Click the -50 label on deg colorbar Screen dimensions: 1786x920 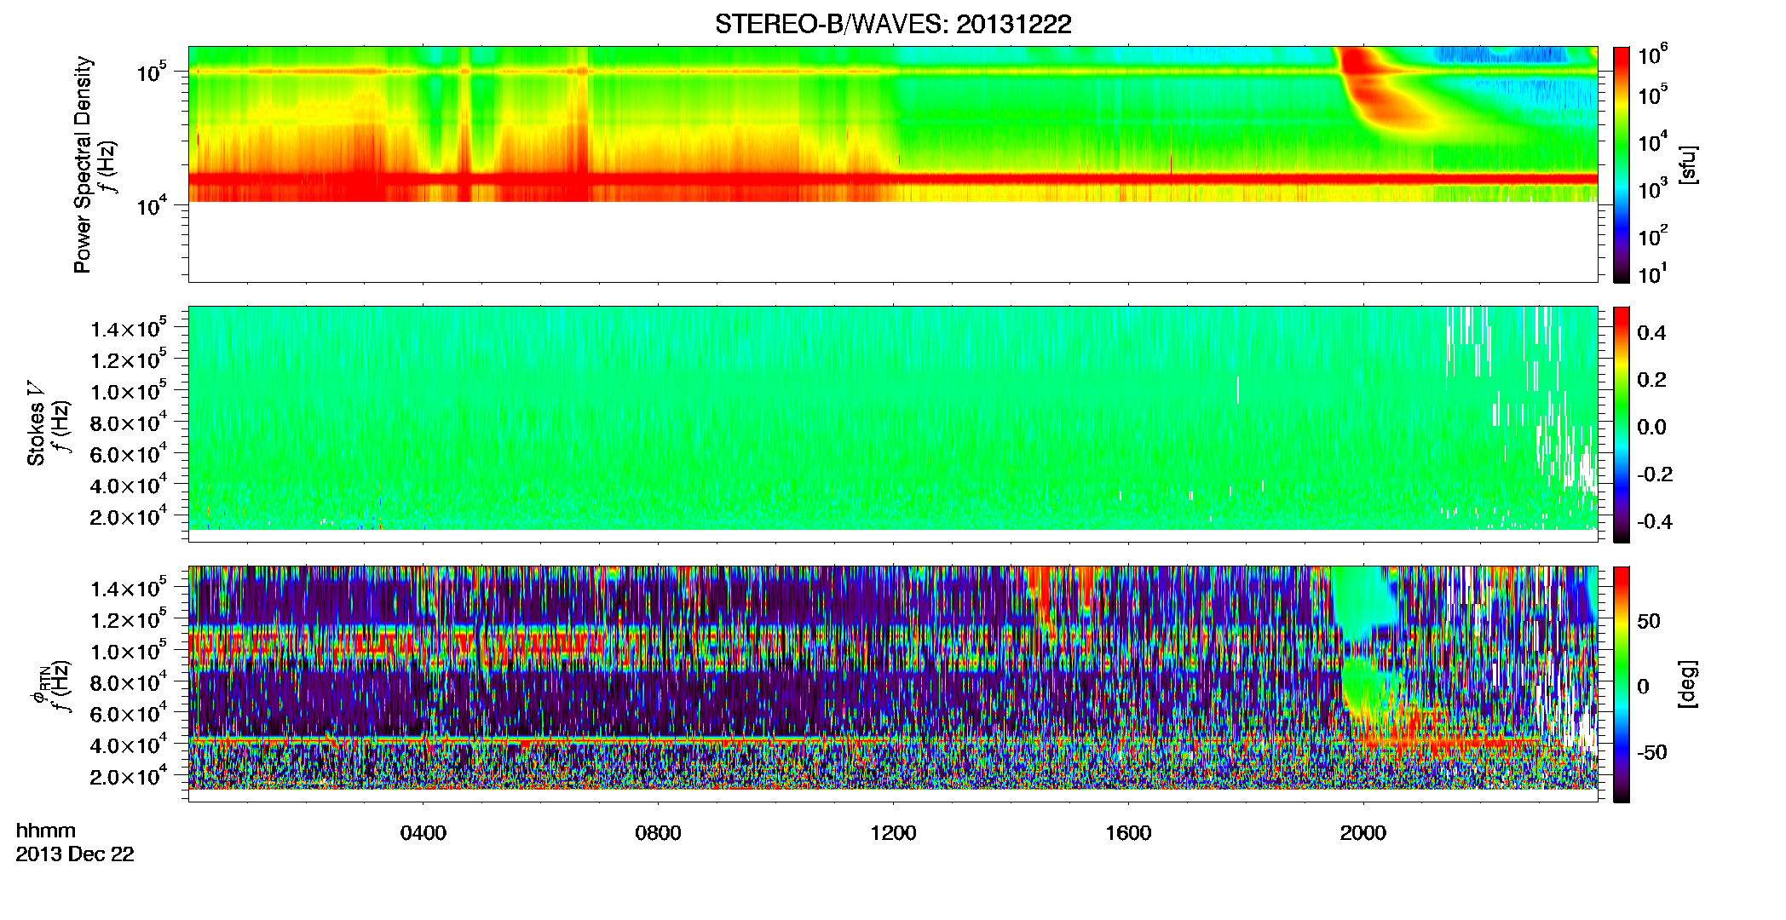point(1652,752)
